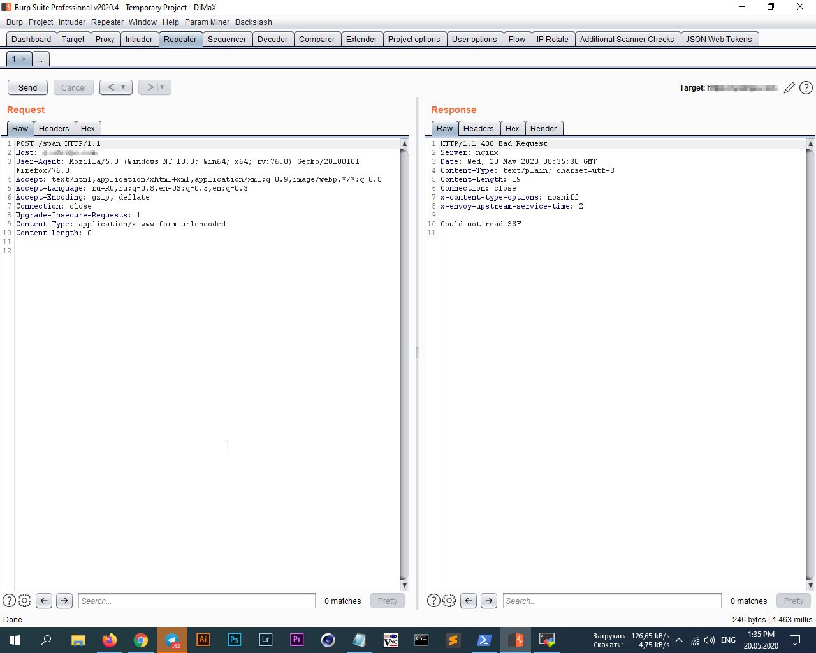The image size is (816, 653).
Task: Click the Send button
Action: [x=27, y=87]
